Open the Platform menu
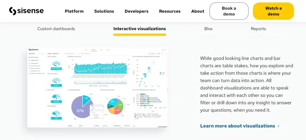Image resolution: width=306 pixels, height=140 pixels. 74,11
